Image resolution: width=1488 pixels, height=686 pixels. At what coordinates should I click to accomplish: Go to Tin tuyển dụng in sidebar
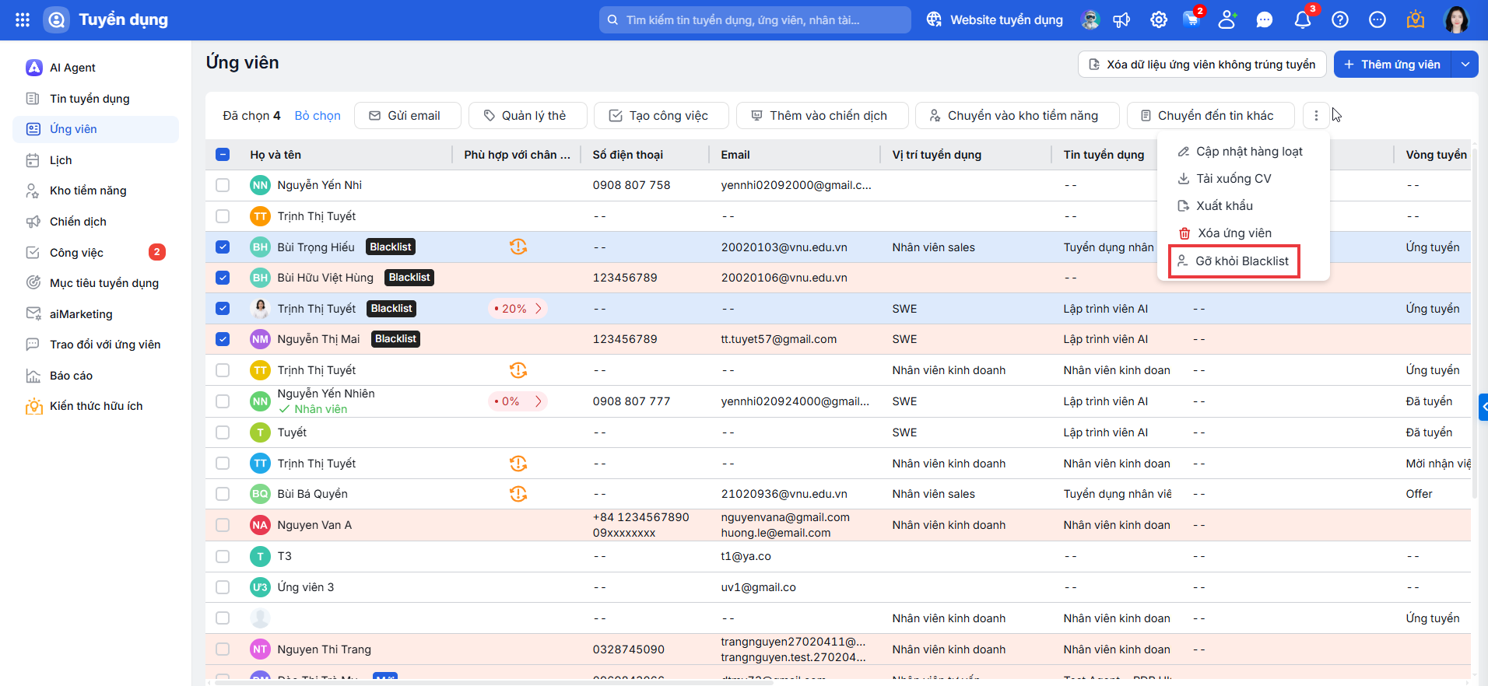[96, 99]
